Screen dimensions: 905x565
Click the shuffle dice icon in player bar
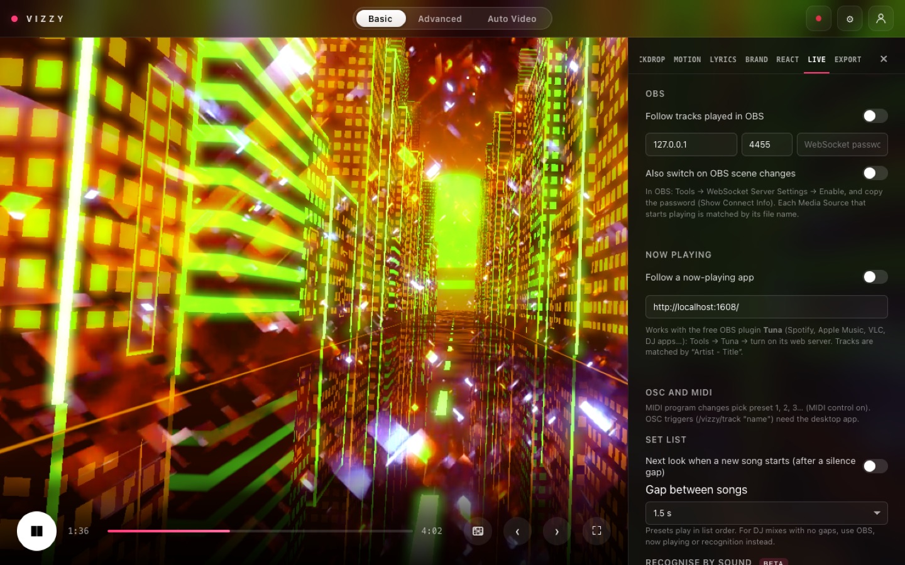478,531
